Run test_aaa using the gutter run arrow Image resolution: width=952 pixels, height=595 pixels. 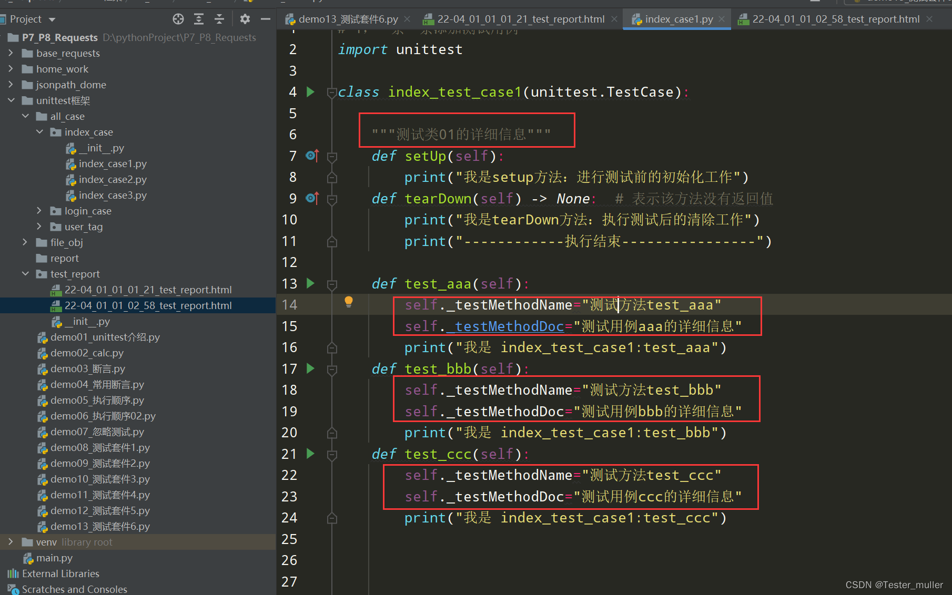[x=310, y=284]
